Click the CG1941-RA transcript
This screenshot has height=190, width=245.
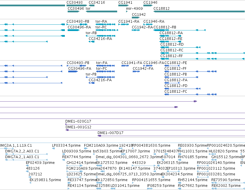pyautogui.click(x=124, y=24)
